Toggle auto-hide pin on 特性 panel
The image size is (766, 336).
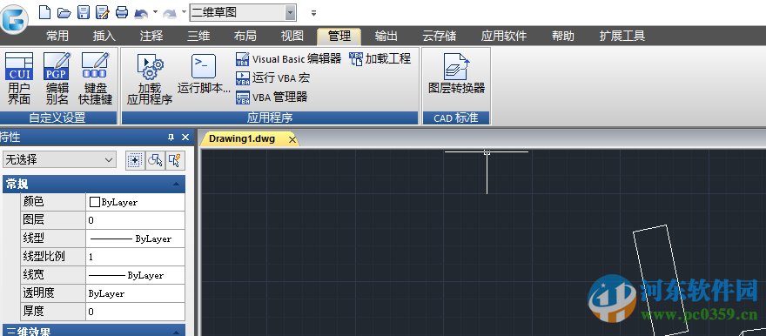(x=171, y=138)
